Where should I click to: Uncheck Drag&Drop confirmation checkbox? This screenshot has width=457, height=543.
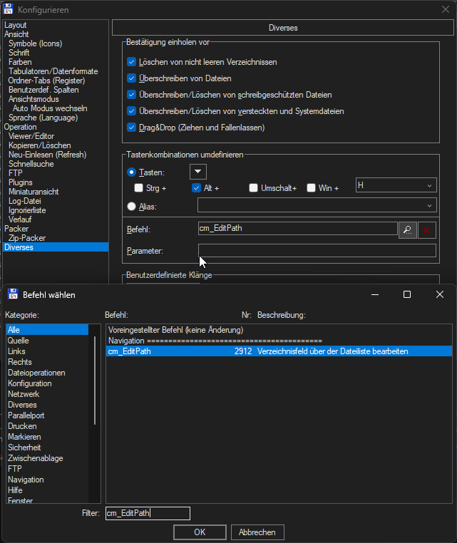point(131,128)
